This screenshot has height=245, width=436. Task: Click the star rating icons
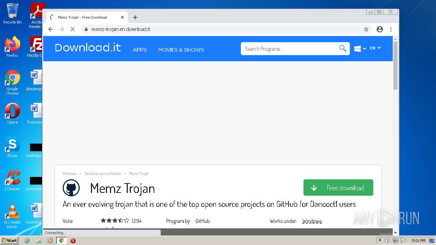click(x=115, y=220)
